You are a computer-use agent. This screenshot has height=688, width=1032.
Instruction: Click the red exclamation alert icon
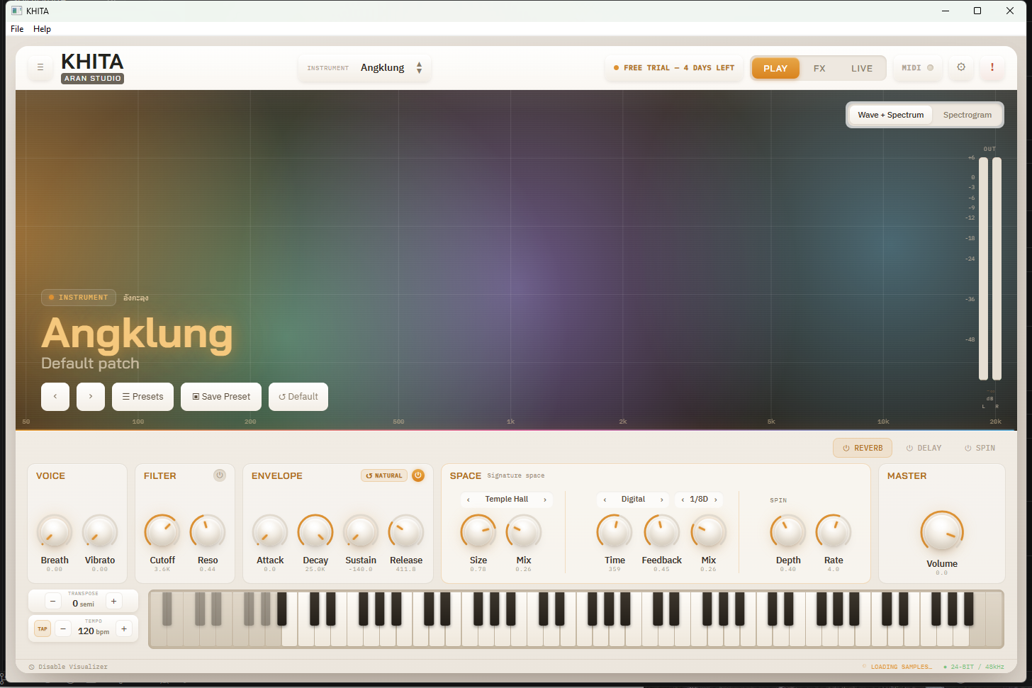(x=992, y=67)
